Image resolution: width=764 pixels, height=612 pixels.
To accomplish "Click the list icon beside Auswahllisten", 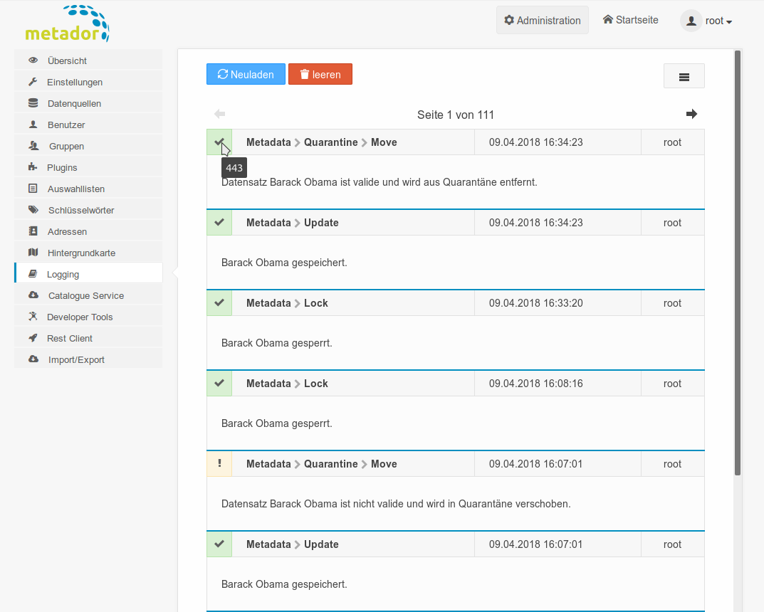I will (33, 189).
